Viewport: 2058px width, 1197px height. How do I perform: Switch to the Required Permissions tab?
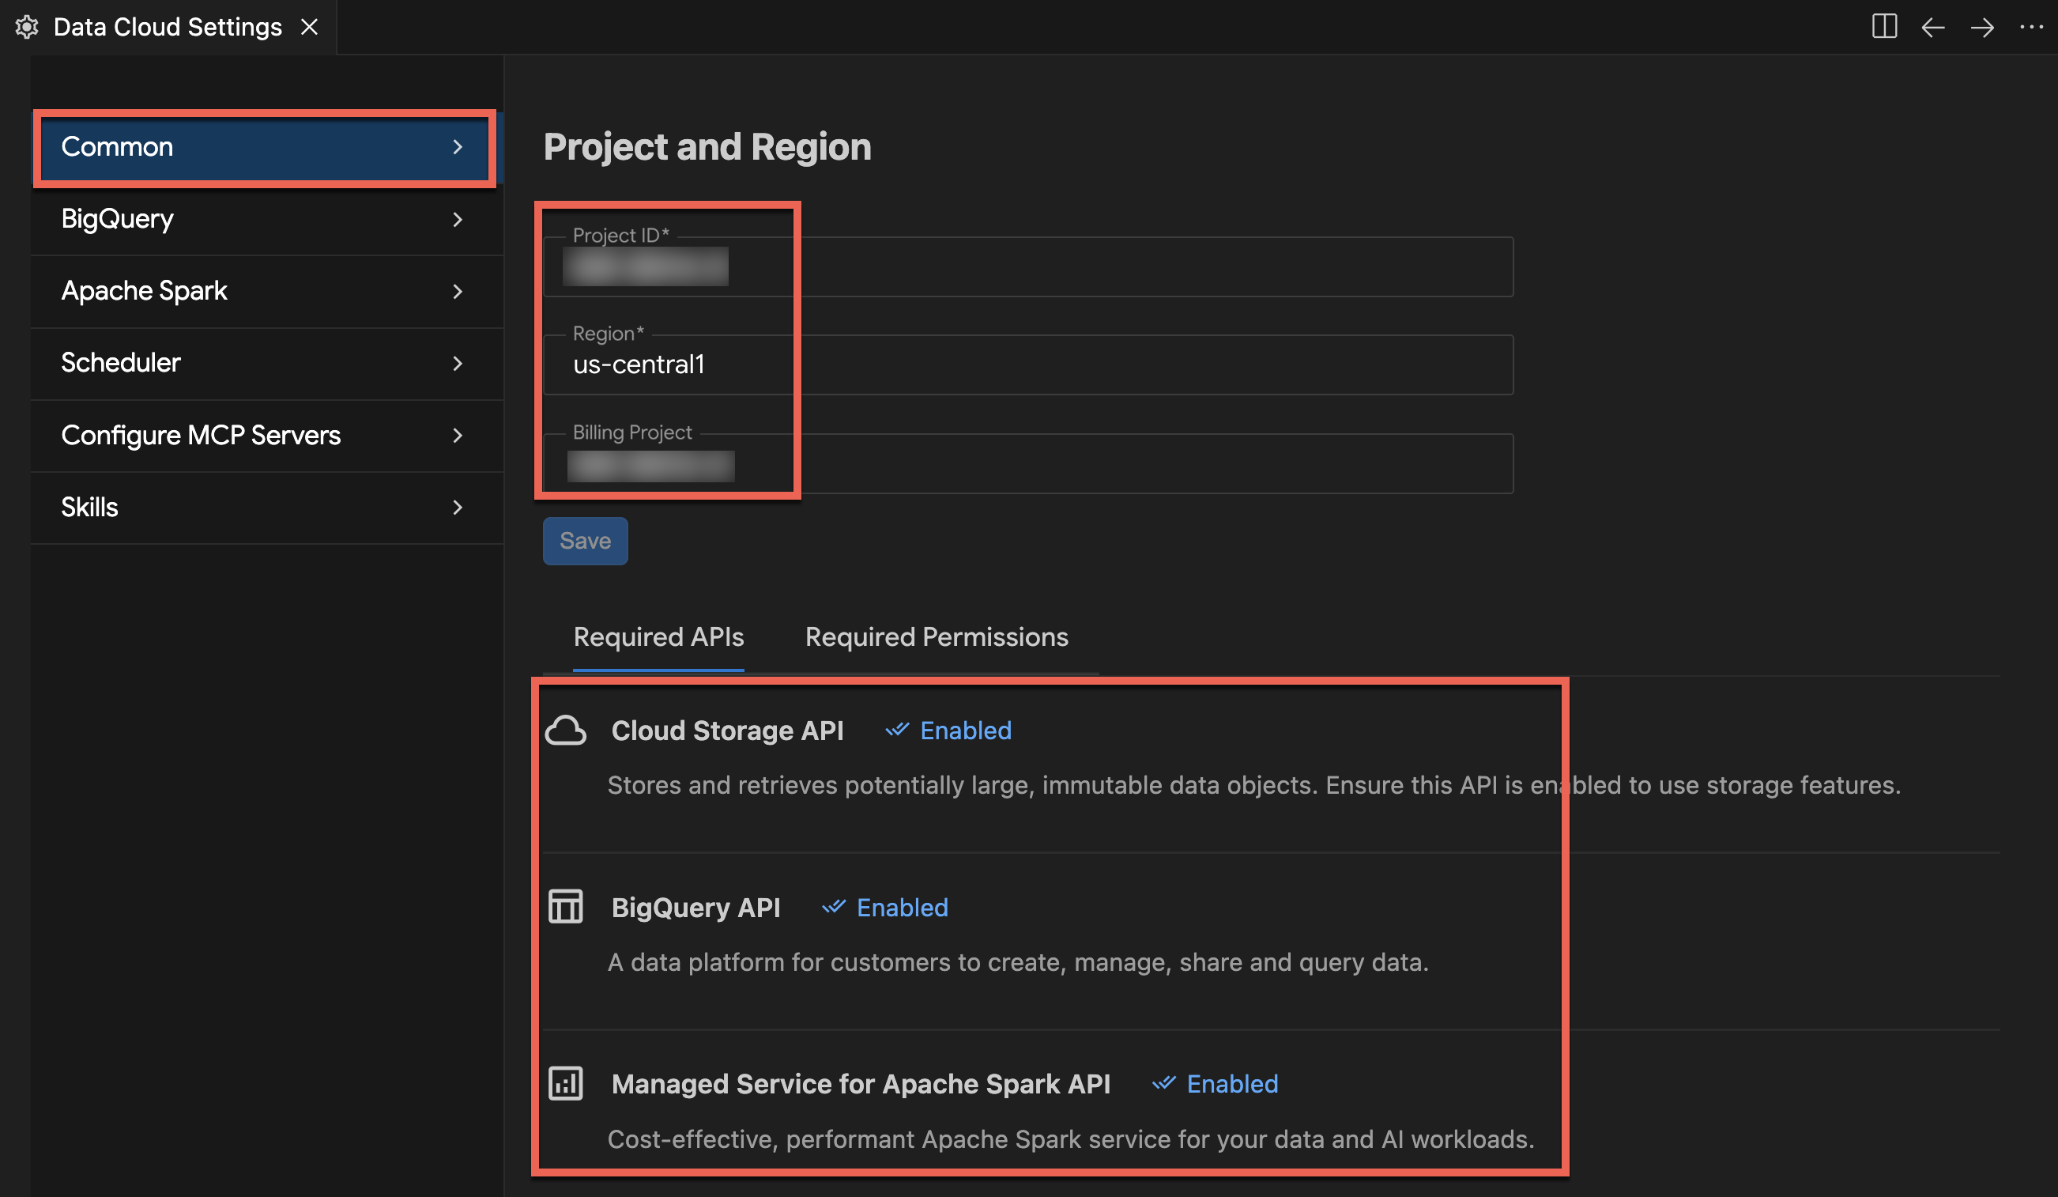(x=937, y=637)
